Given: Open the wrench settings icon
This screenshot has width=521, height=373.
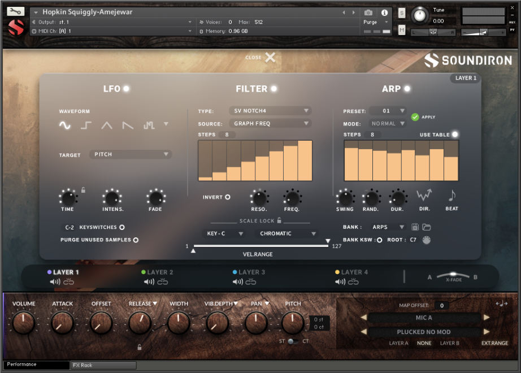Looking at the screenshot, I should pos(16,11).
